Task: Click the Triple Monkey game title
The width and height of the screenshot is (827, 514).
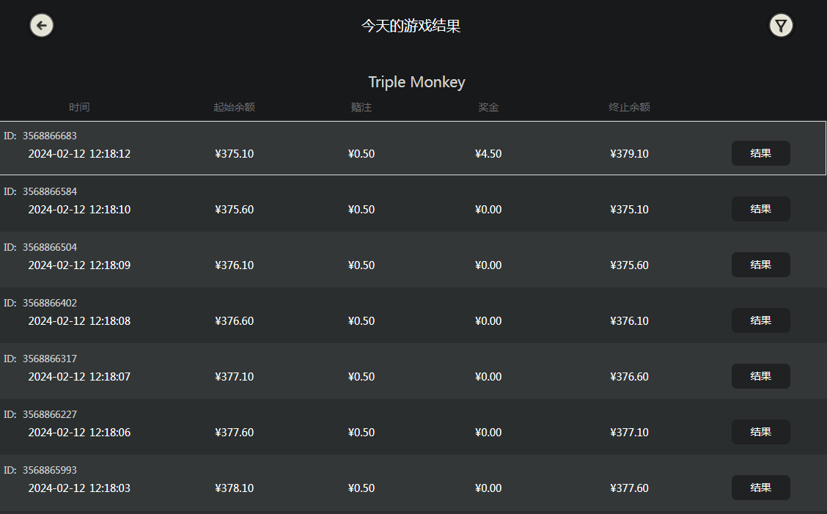Action: coord(416,82)
